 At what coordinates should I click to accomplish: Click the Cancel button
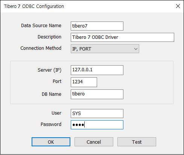pyautogui.click(x=94, y=142)
